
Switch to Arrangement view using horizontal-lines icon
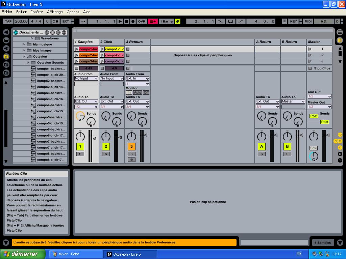pos(340,32)
